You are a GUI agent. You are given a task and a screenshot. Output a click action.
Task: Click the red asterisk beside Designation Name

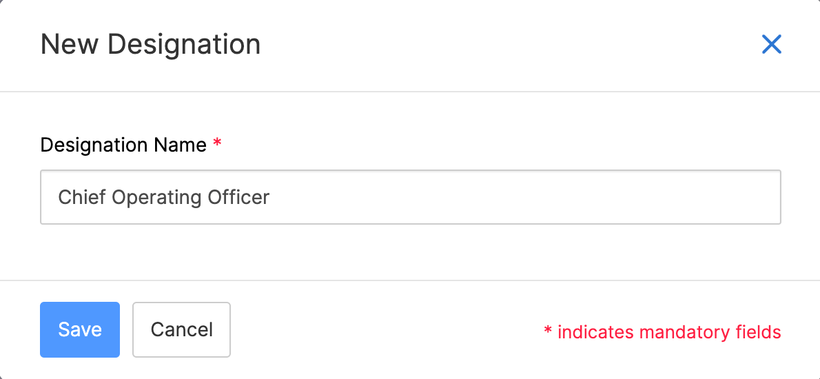click(x=217, y=144)
